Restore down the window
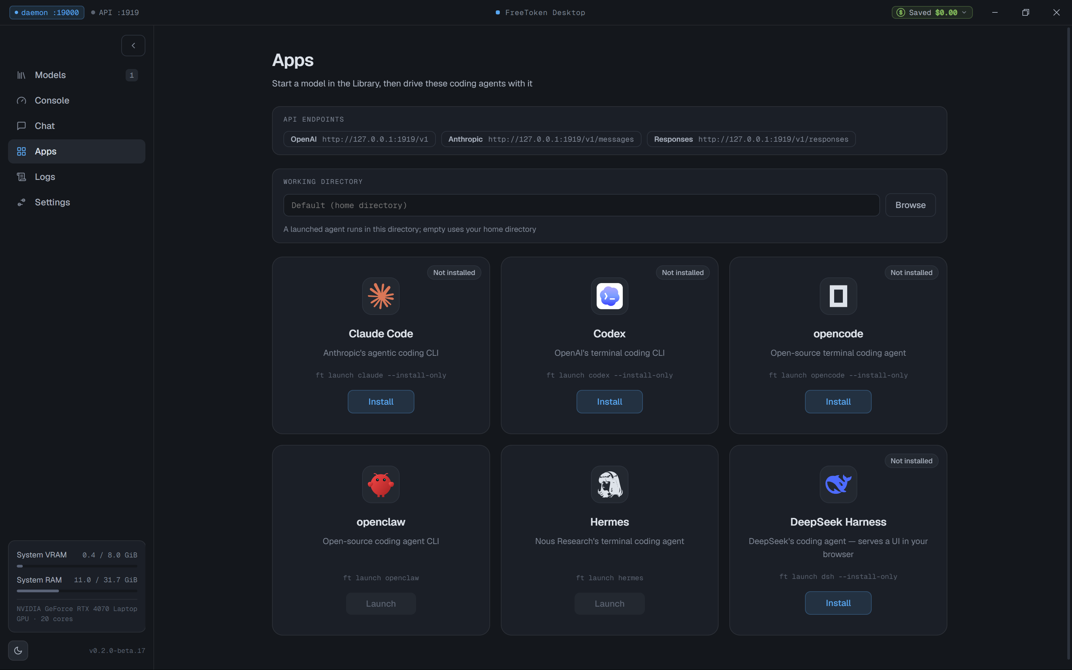The width and height of the screenshot is (1072, 670). pyautogui.click(x=1025, y=12)
